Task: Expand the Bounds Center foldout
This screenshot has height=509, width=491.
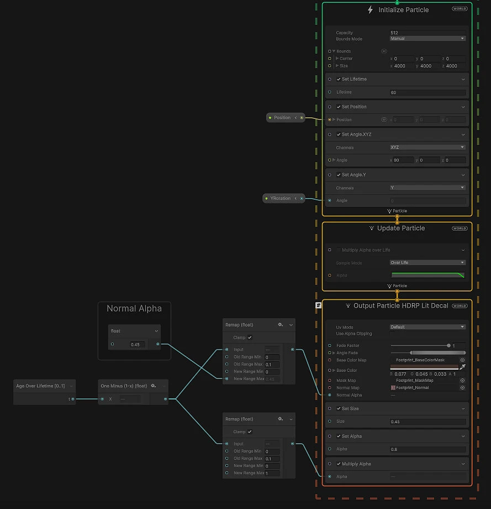Action: tap(337, 59)
